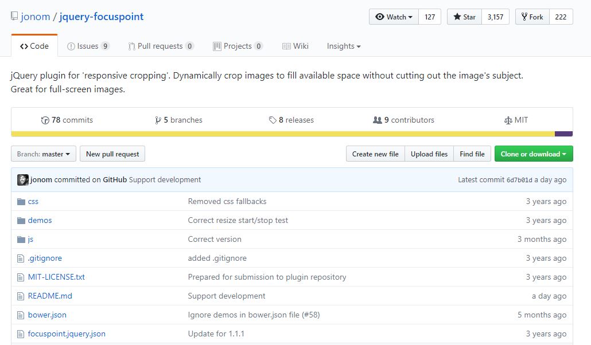Click the MIT license scale icon
This screenshot has width=591, height=345.
(508, 120)
